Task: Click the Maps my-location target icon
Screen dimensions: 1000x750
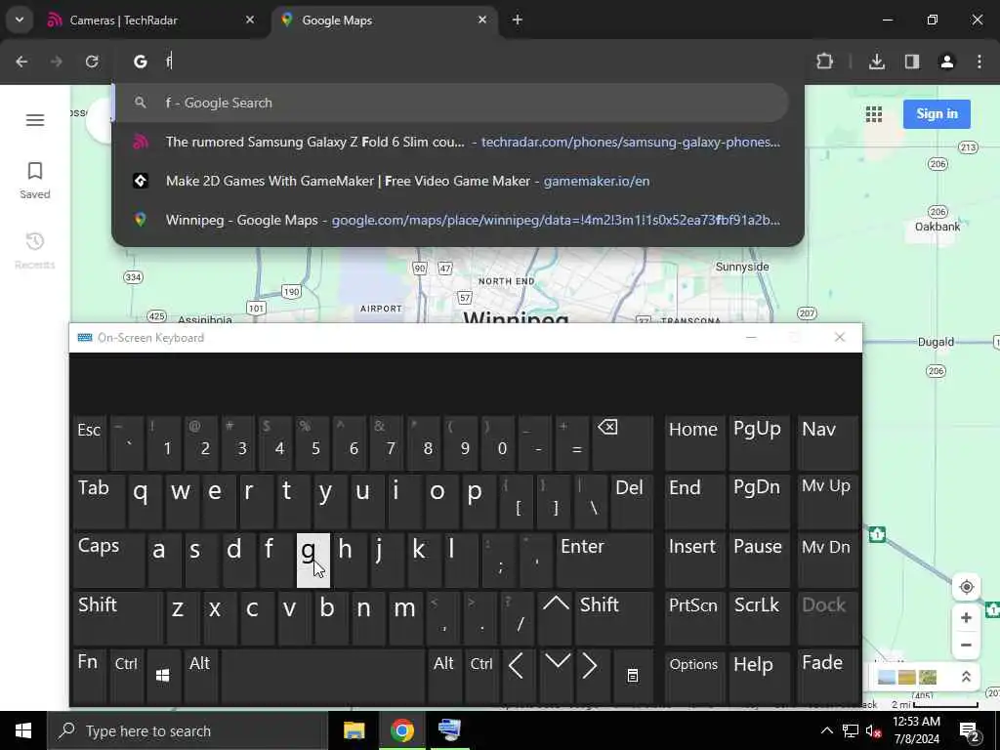Action: 966,587
